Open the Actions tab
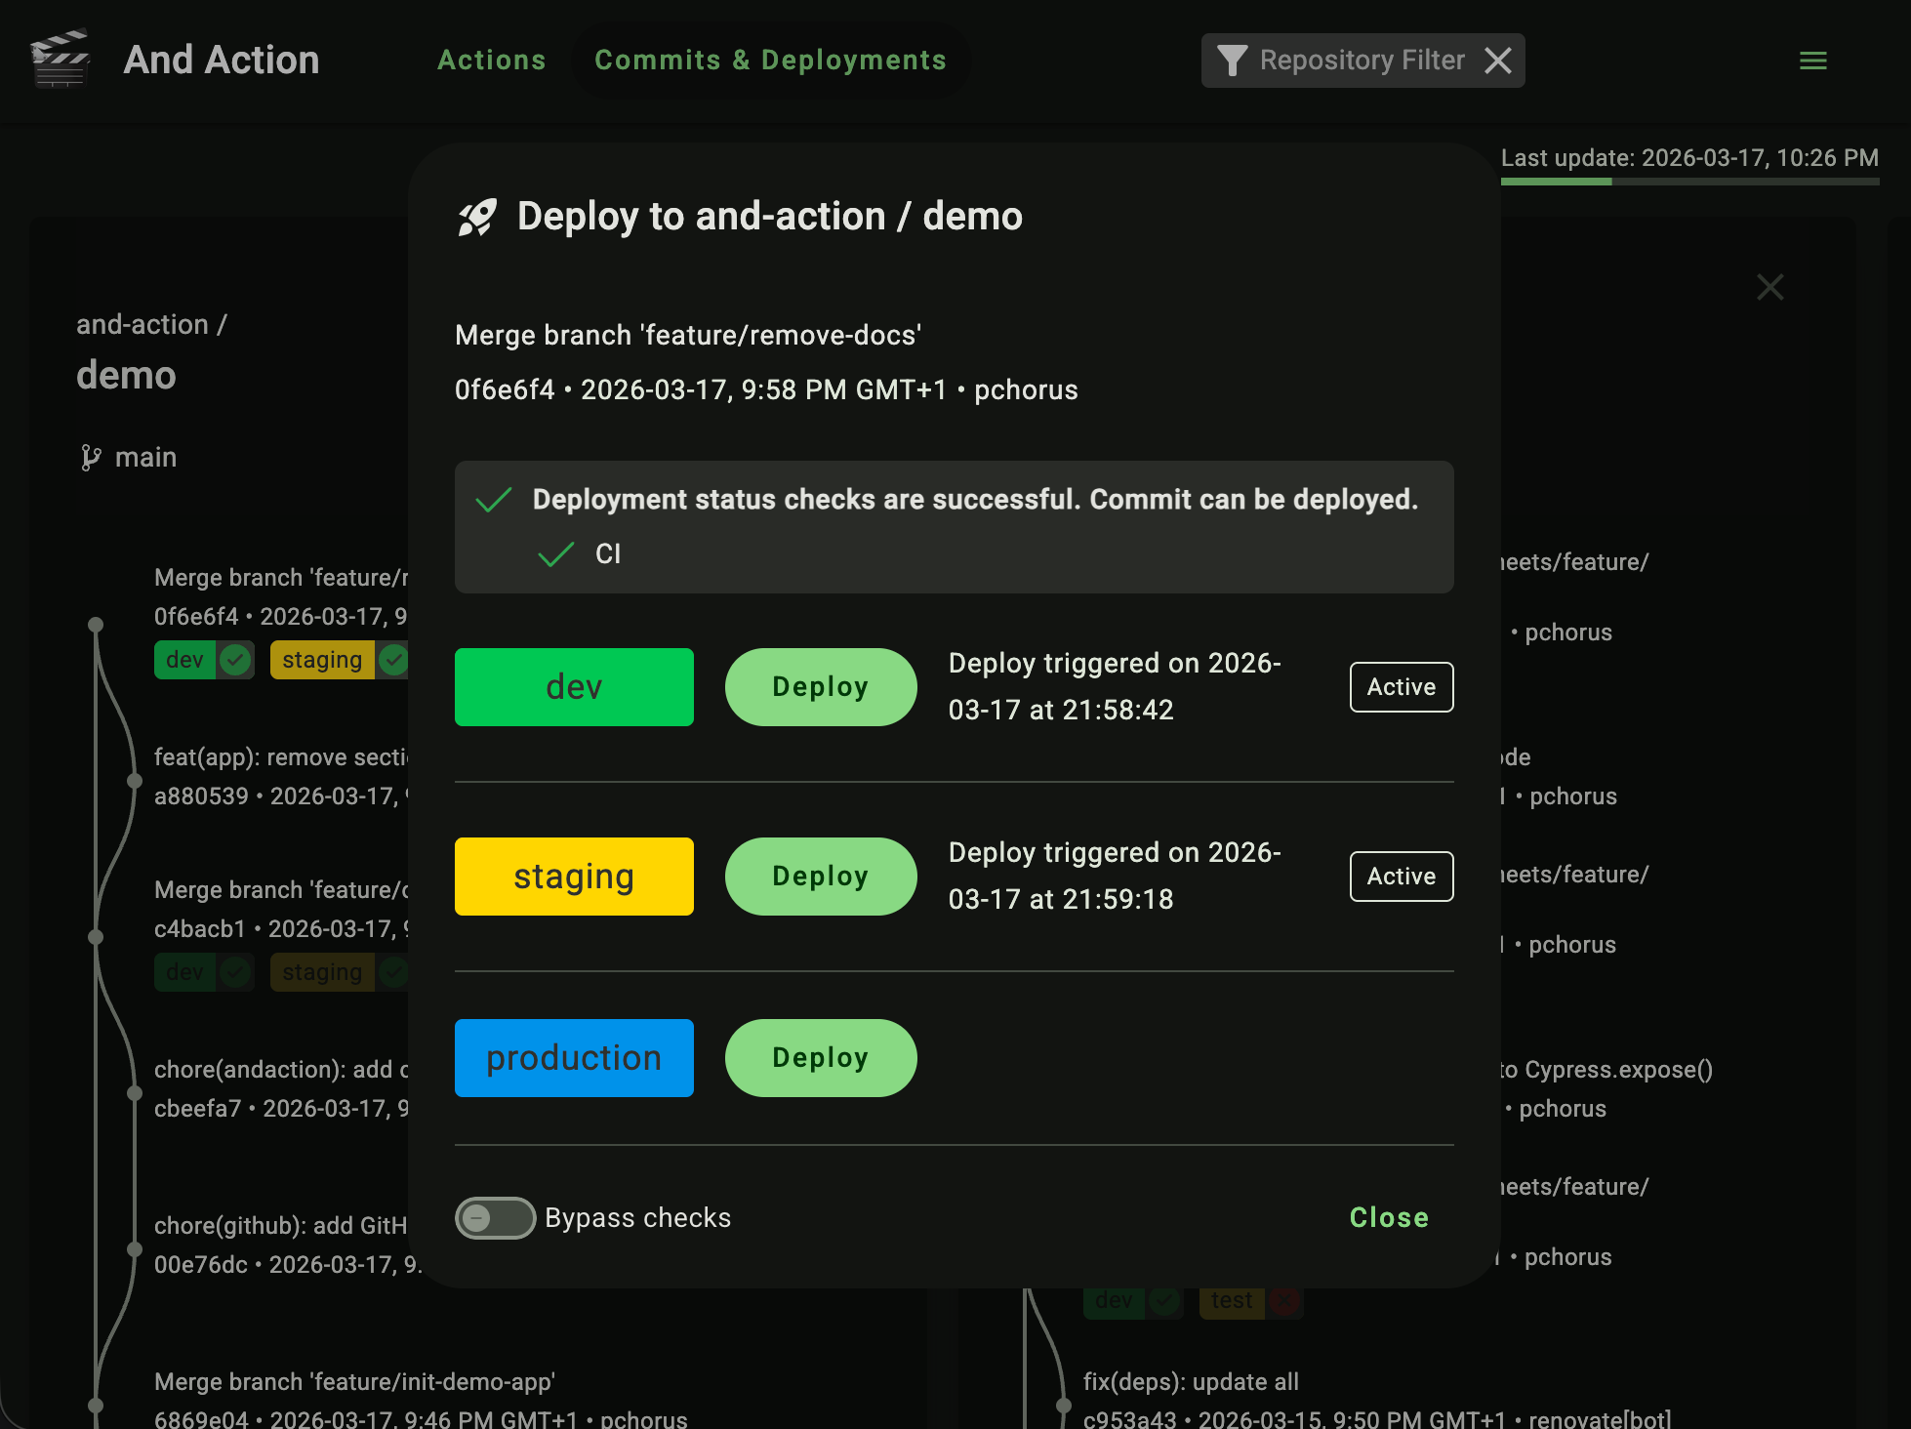 click(491, 61)
